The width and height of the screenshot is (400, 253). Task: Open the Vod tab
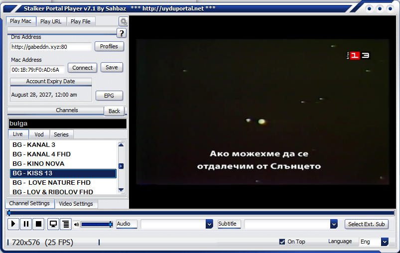39,134
